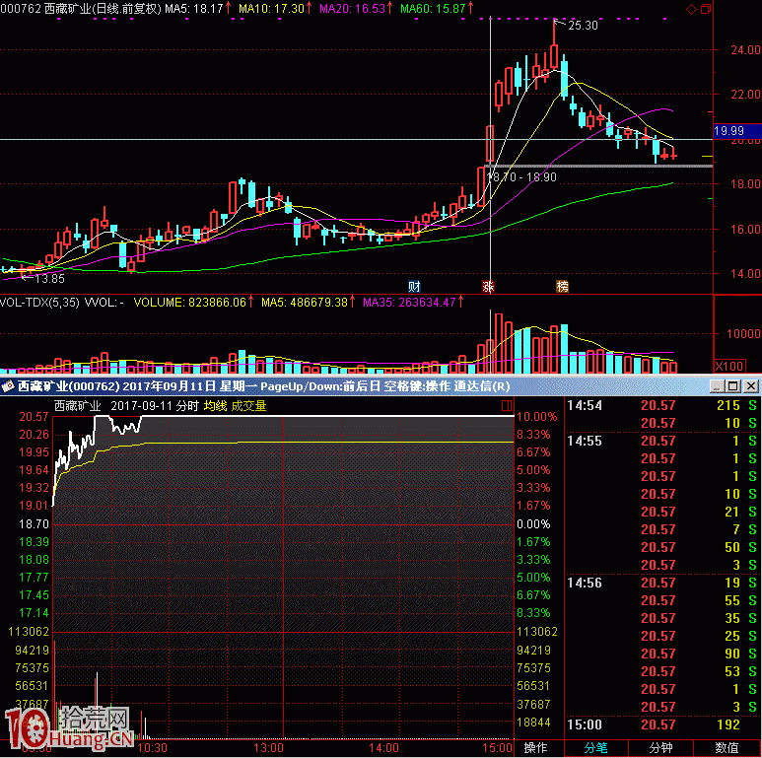Click the gray 18.70-18.90 support band
The width and height of the screenshot is (762, 758).
[598, 167]
